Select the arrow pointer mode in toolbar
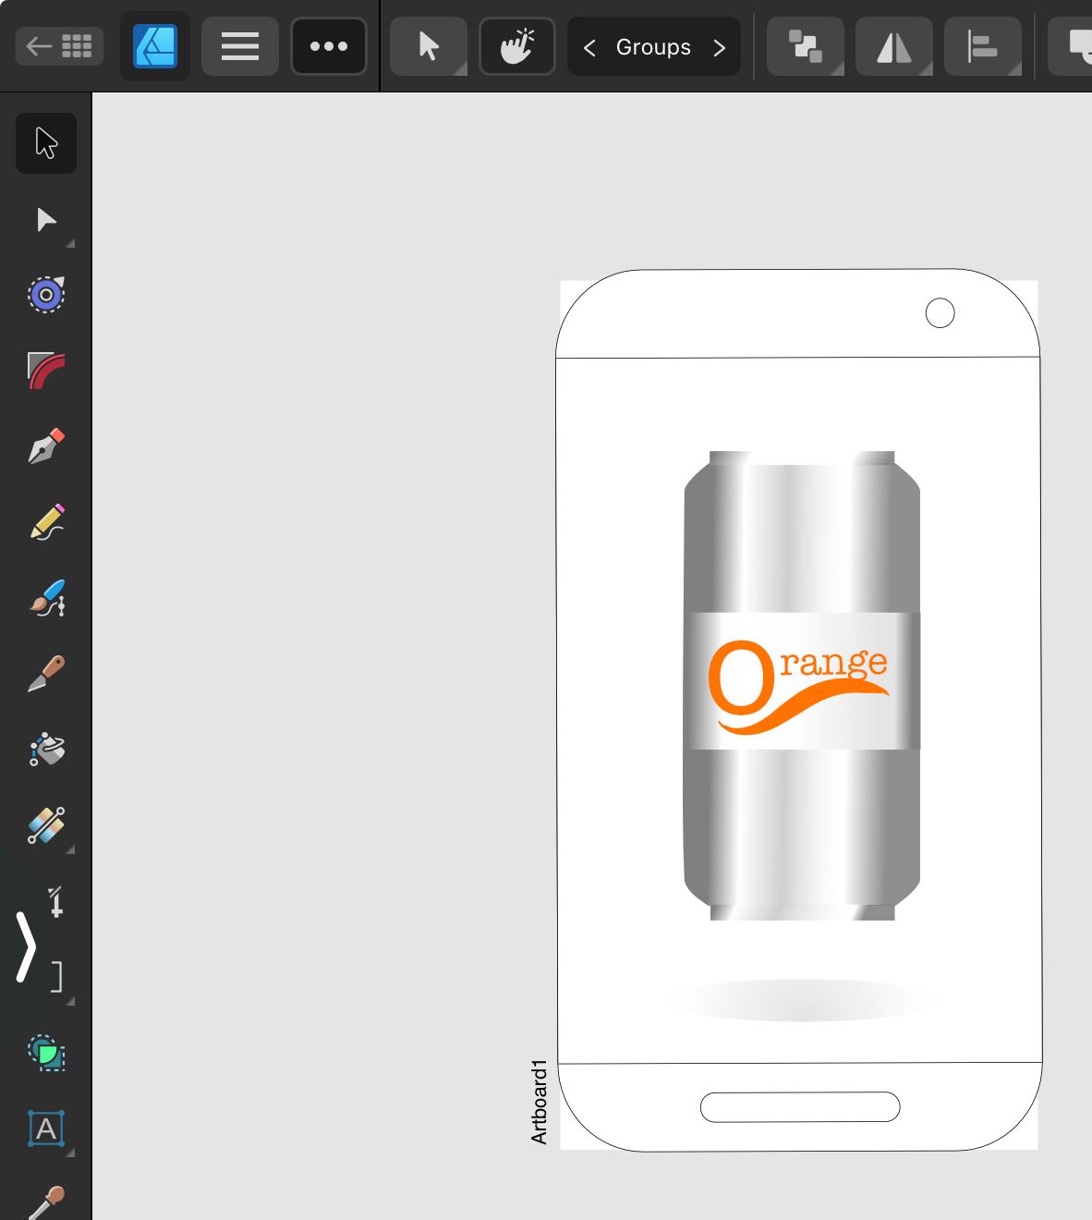This screenshot has width=1092, height=1220. click(429, 46)
